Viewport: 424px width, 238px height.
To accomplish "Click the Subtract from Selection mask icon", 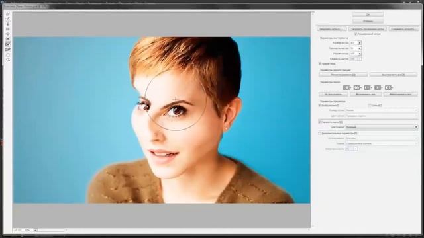I will tap(368, 87).
